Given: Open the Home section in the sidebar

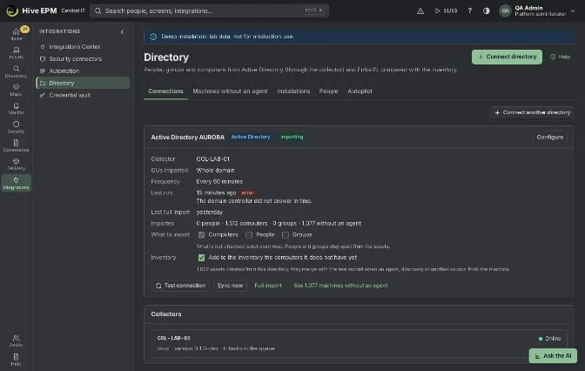Looking at the screenshot, I should click(x=16, y=34).
